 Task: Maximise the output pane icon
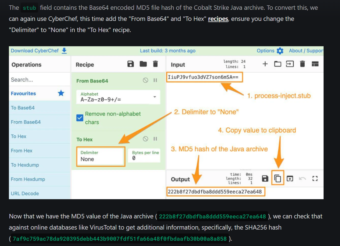point(315,179)
